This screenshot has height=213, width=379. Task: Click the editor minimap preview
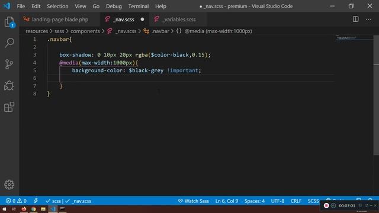coord(354,38)
